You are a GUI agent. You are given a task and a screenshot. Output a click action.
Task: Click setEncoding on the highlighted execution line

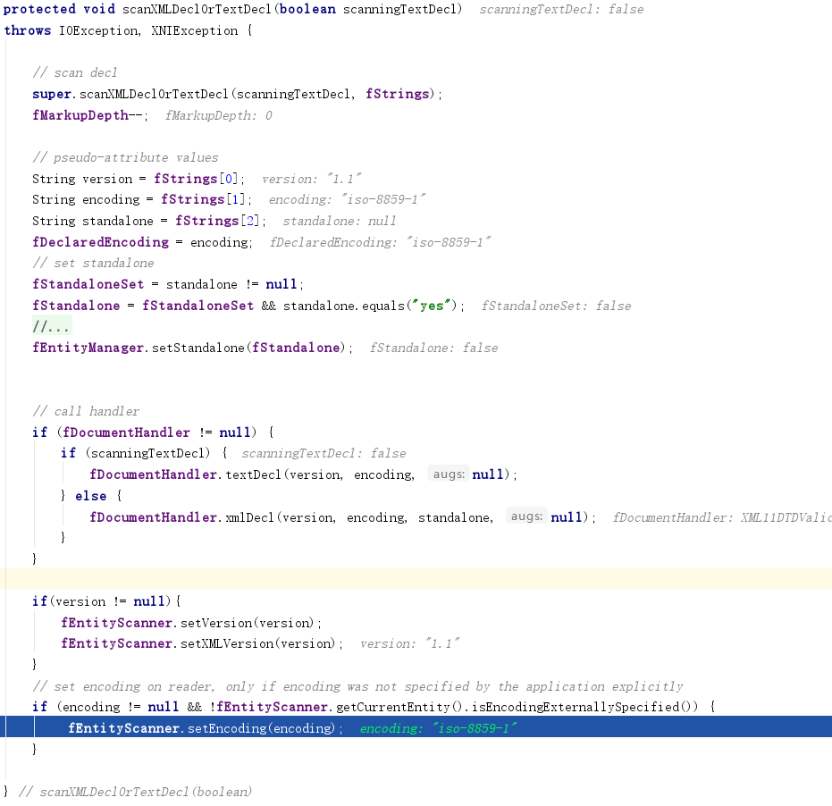click(224, 728)
